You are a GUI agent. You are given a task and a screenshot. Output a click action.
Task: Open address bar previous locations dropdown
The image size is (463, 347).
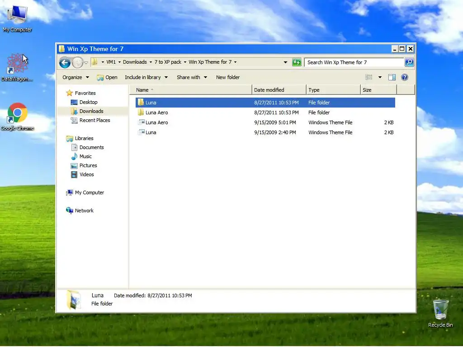click(x=285, y=62)
